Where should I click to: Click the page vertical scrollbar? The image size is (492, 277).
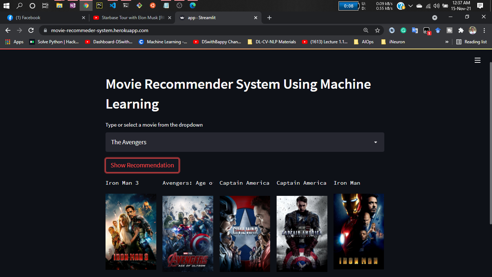pyautogui.click(x=490, y=143)
